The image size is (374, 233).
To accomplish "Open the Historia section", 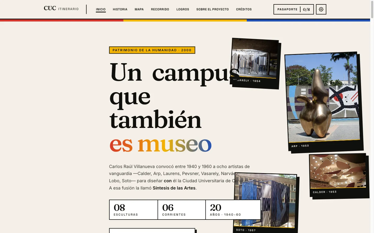I will (x=120, y=9).
